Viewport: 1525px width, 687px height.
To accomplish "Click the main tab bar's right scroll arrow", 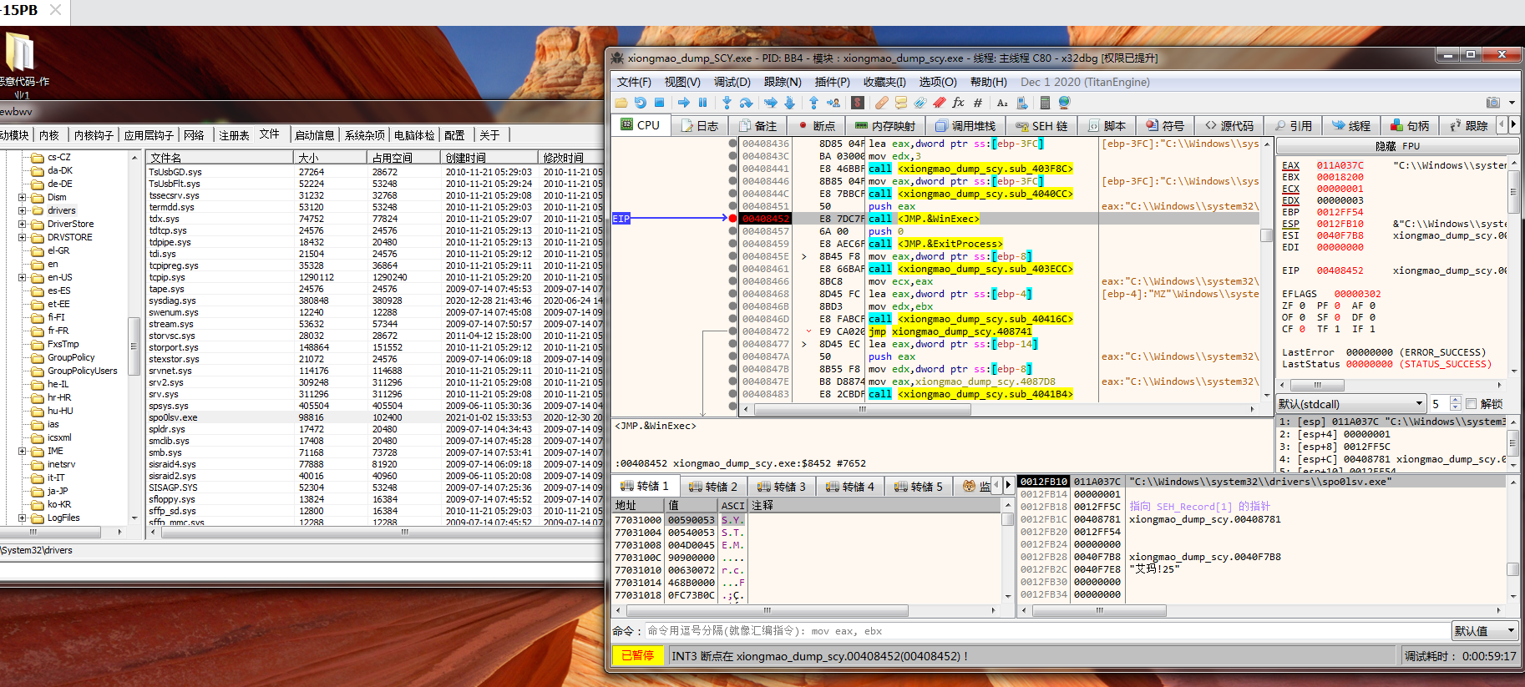I will click(1513, 124).
